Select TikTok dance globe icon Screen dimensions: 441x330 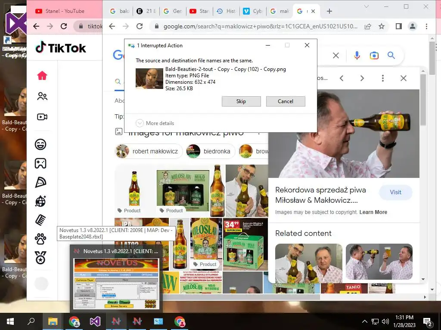tap(40, 201)
